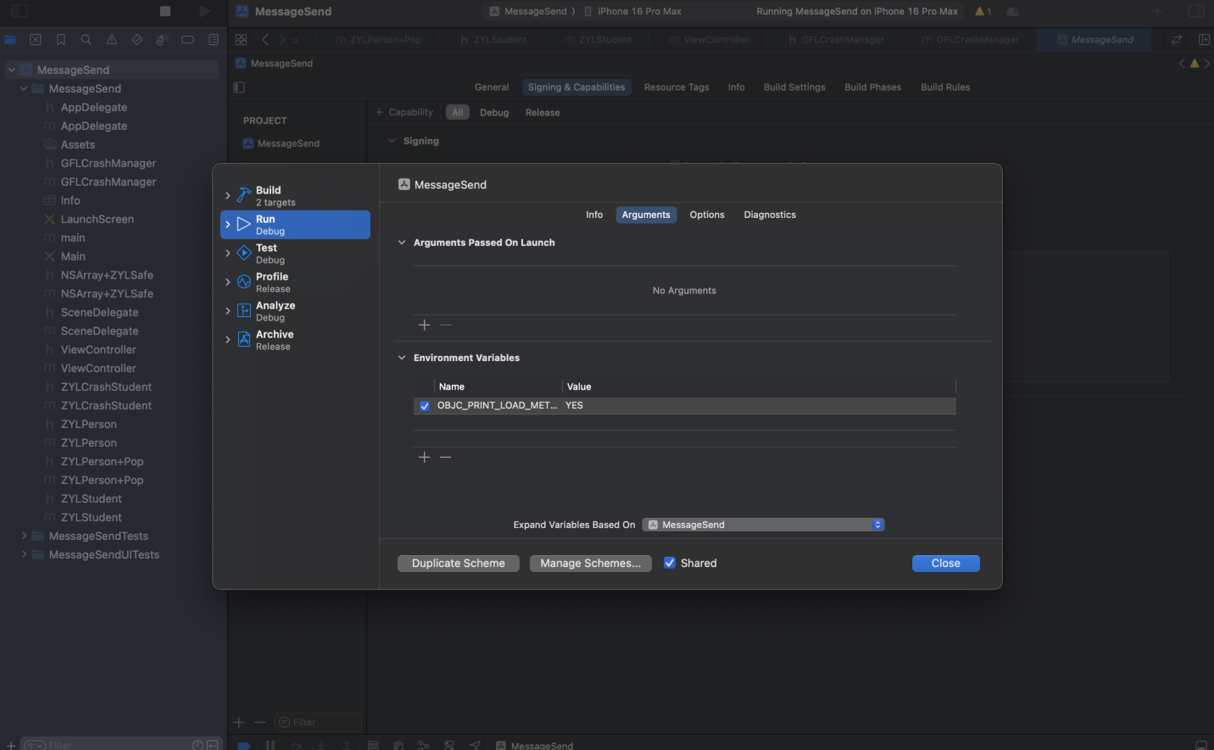Toggle the targets list sidebar icon
Screen dimensions: 1214x750
pyautogui.click(x=239, y=87)
